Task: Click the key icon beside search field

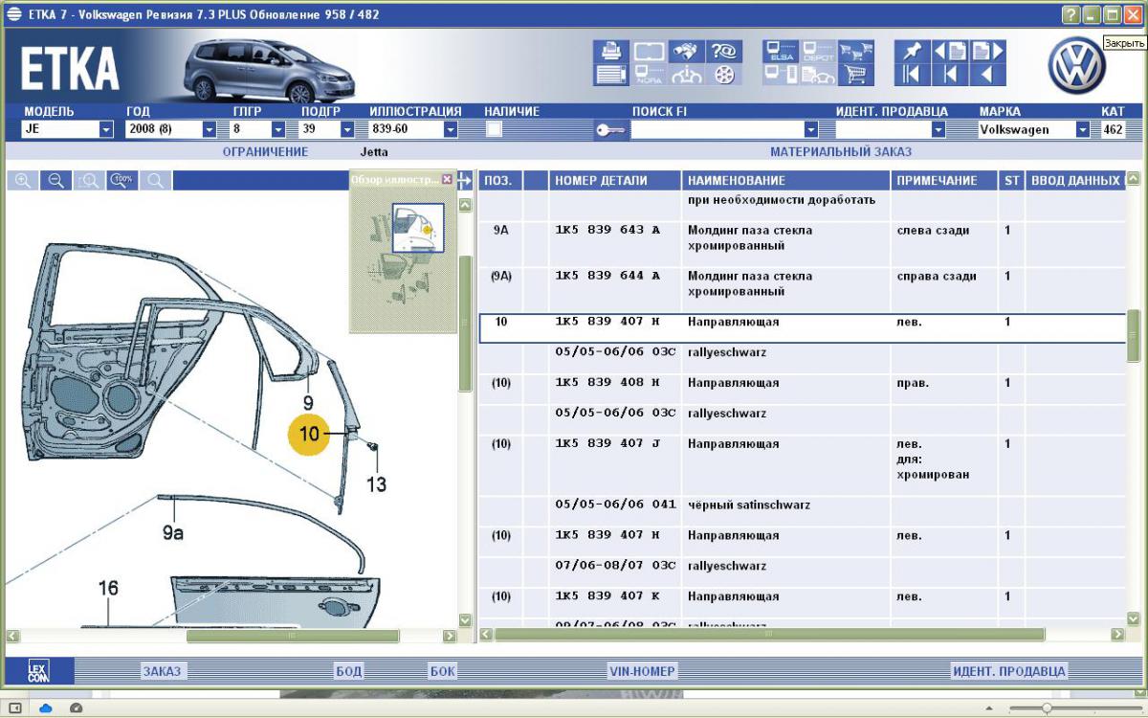Action: point(609,130)
